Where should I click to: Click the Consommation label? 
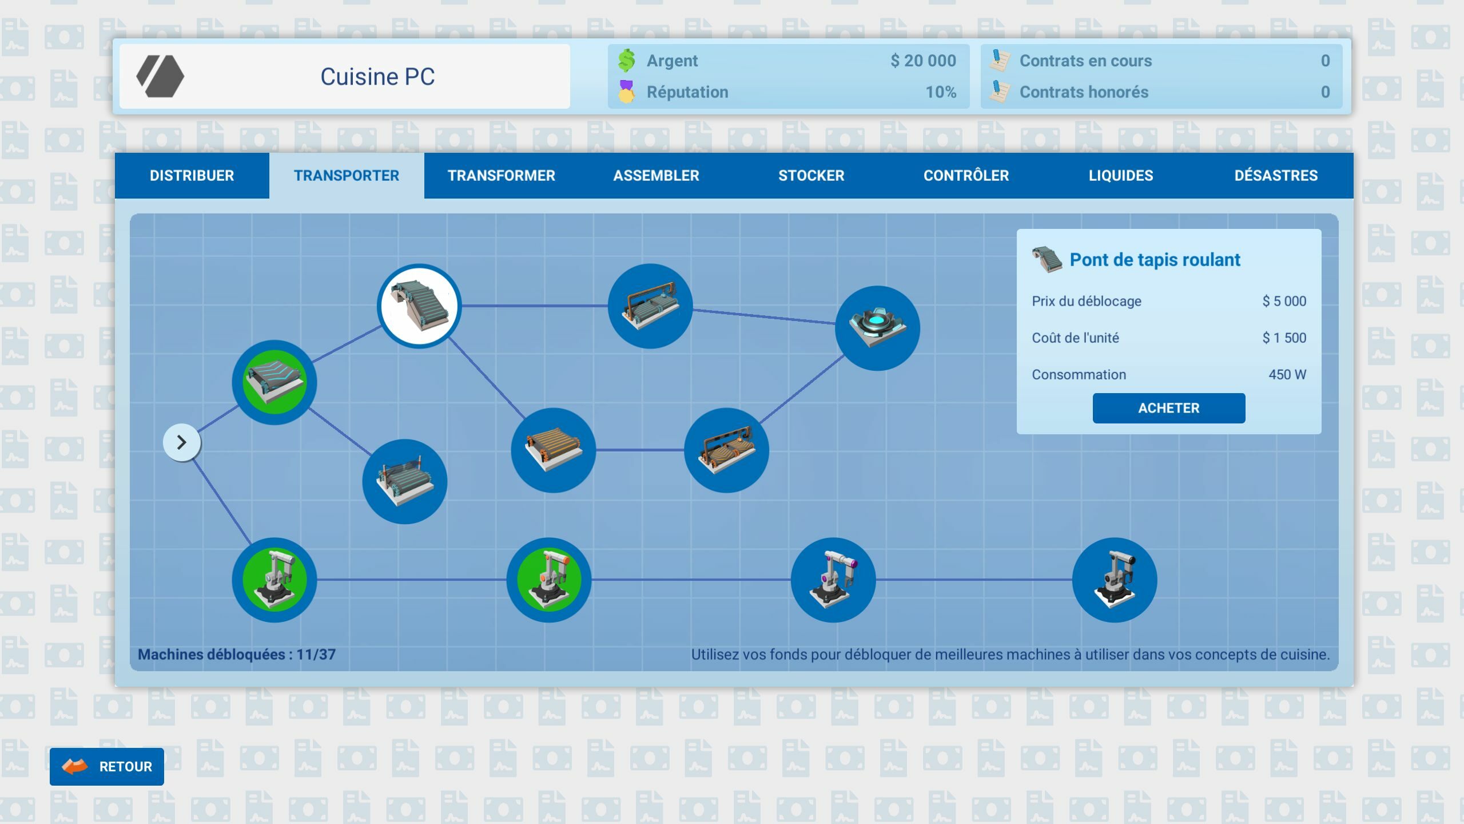[x=1079, y=374]
